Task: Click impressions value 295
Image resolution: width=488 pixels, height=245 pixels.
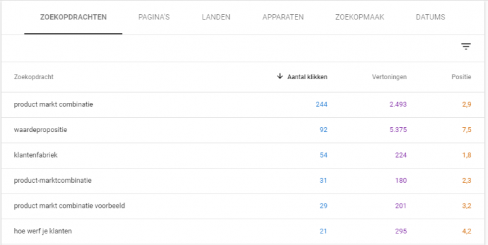Action: tap(401, 231)
